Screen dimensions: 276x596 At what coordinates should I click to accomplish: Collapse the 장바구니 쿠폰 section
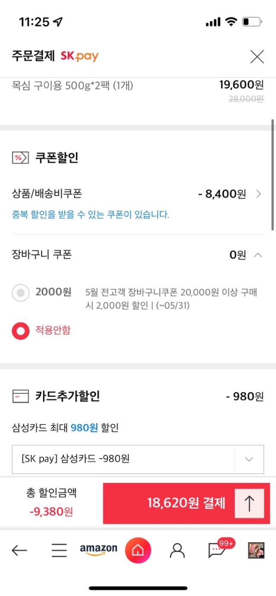point(258,255)
